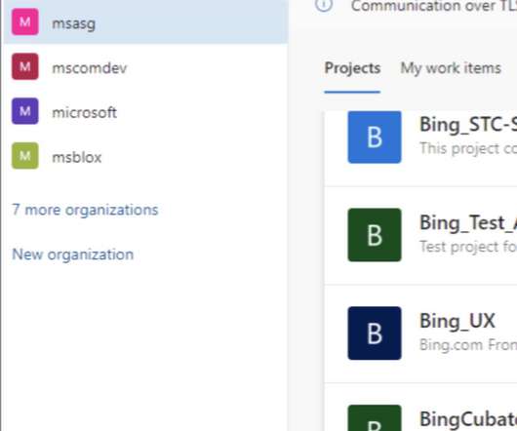
Task: Switch to the My work items tab
Action: [x=451, y=68]
